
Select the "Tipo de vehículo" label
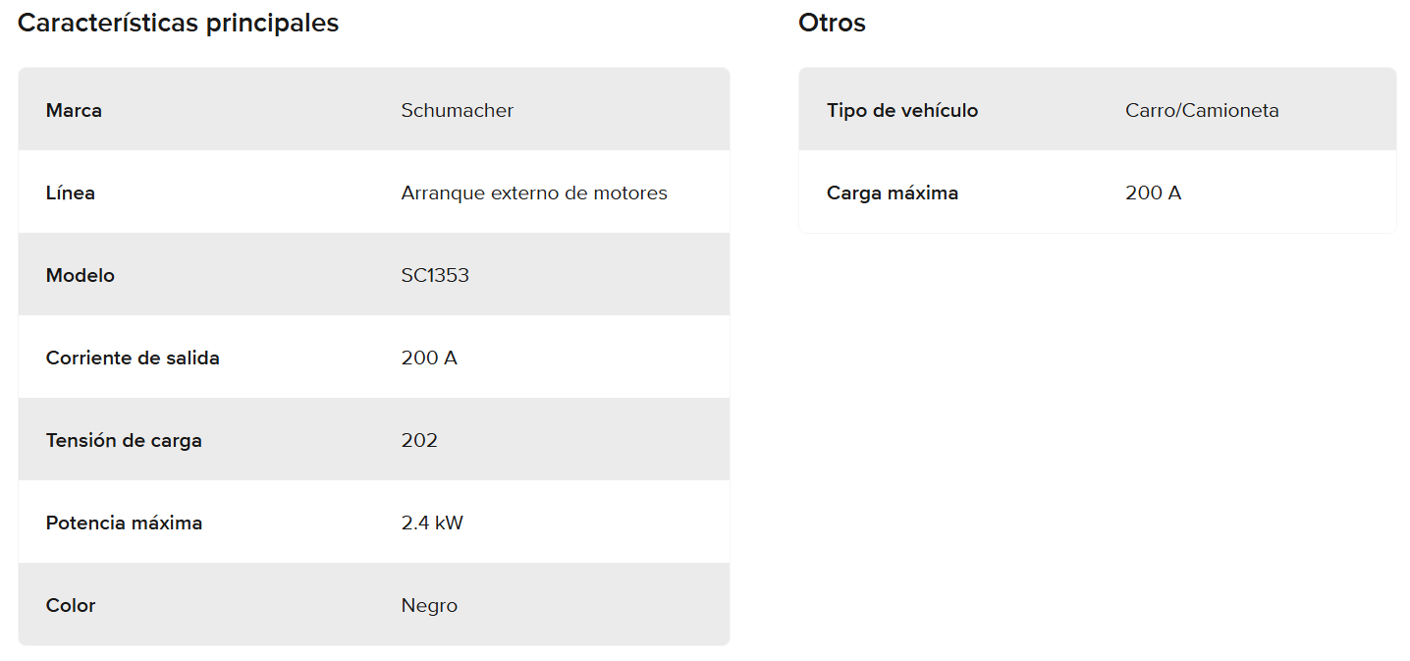pos(902,110)
